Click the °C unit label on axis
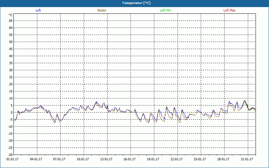 tap(11, 15)
